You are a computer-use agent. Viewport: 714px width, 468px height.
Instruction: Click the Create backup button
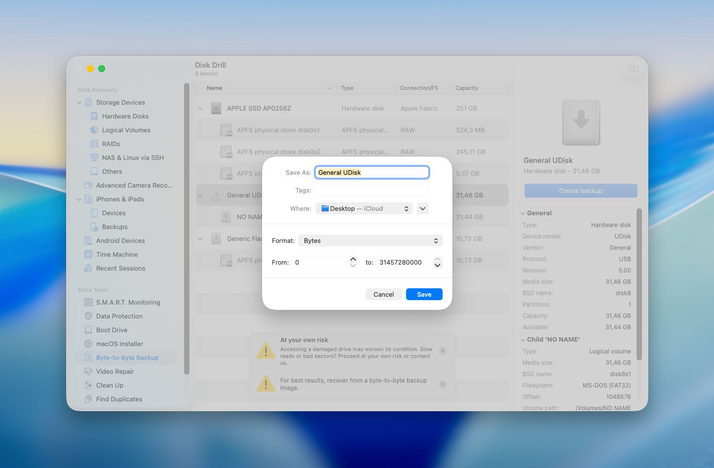pyautogui.click(x=581, y=191)
